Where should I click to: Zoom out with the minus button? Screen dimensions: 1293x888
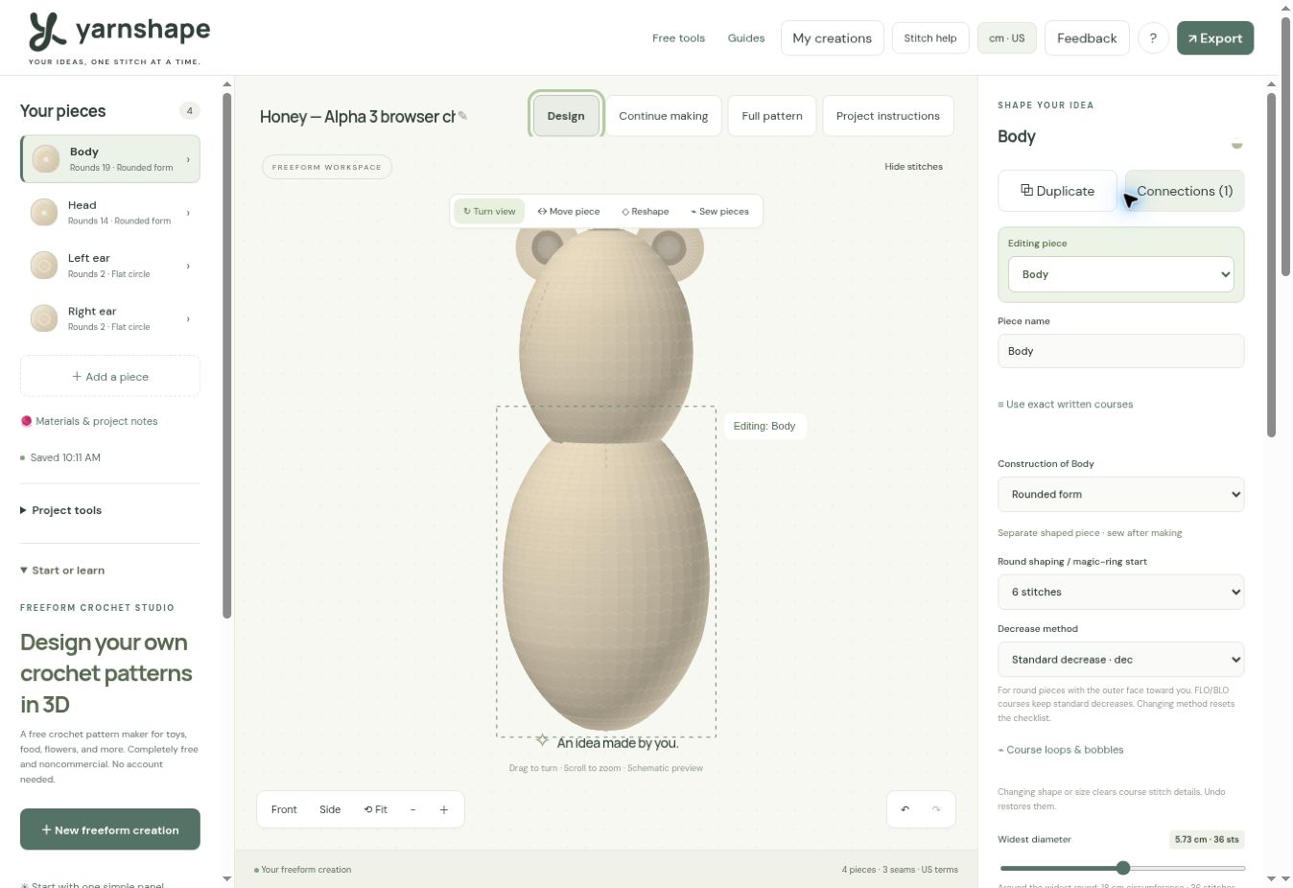[x=413, y=809]
